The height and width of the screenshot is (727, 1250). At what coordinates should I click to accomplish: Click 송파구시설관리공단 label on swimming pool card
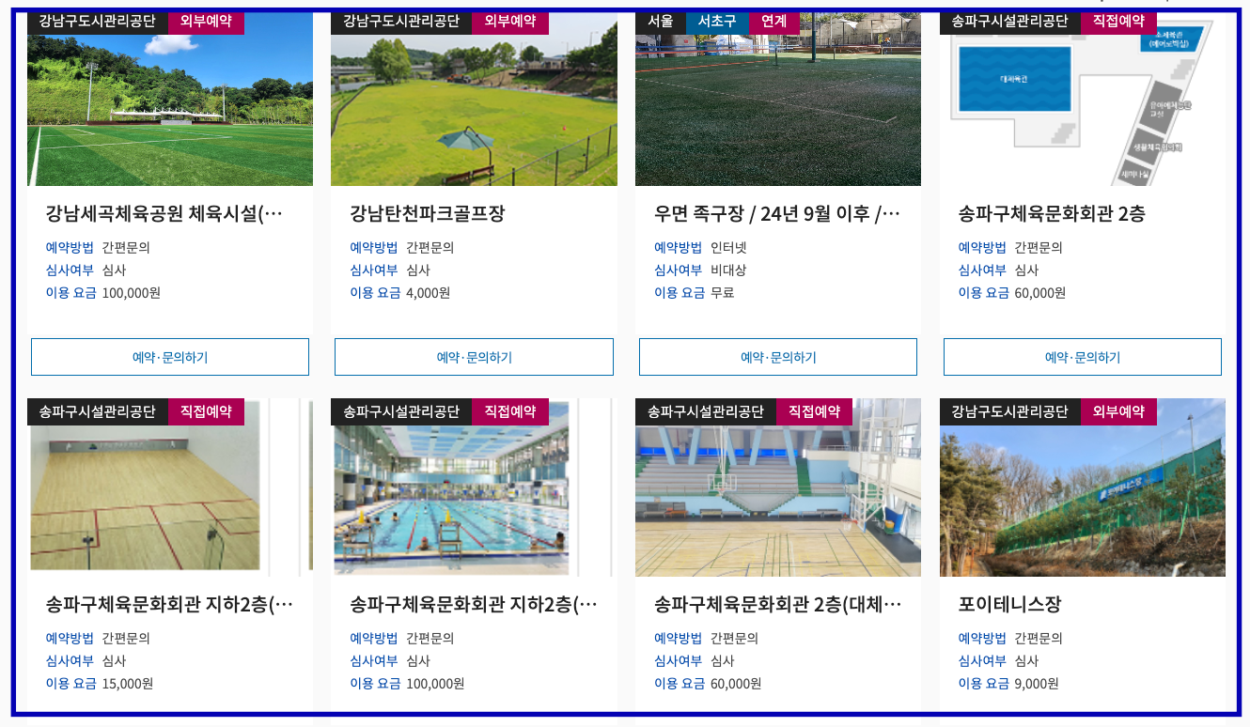click(x=401, y=411)
